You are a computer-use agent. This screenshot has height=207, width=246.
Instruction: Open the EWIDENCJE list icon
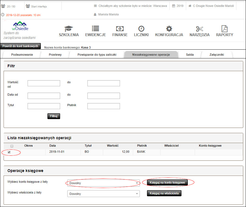(x=95, y=29)
